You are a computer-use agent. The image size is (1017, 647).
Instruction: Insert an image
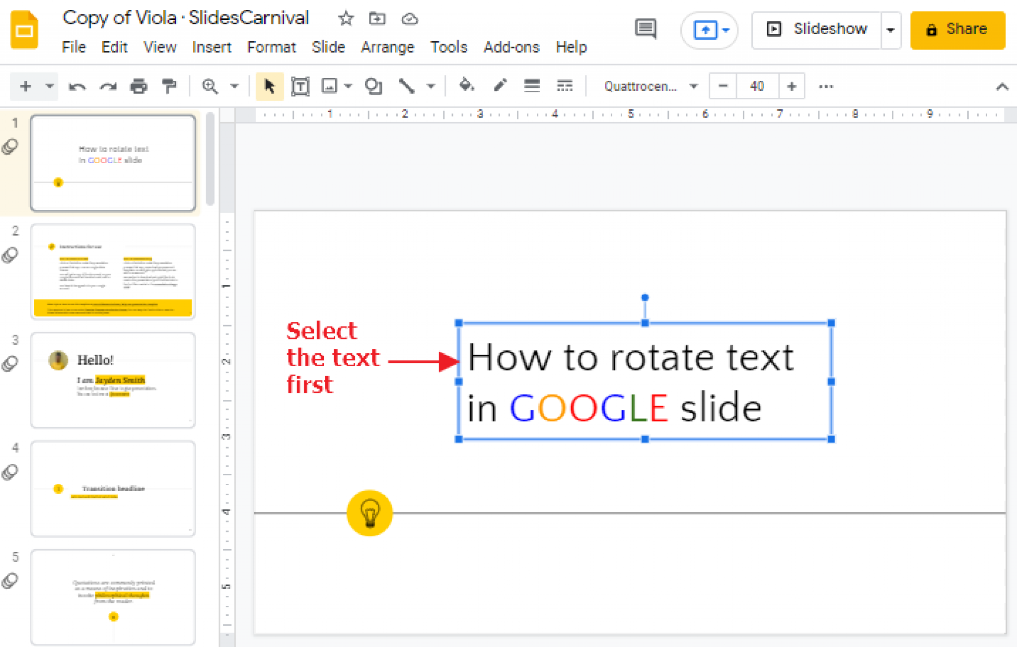[x=329, y=86]
